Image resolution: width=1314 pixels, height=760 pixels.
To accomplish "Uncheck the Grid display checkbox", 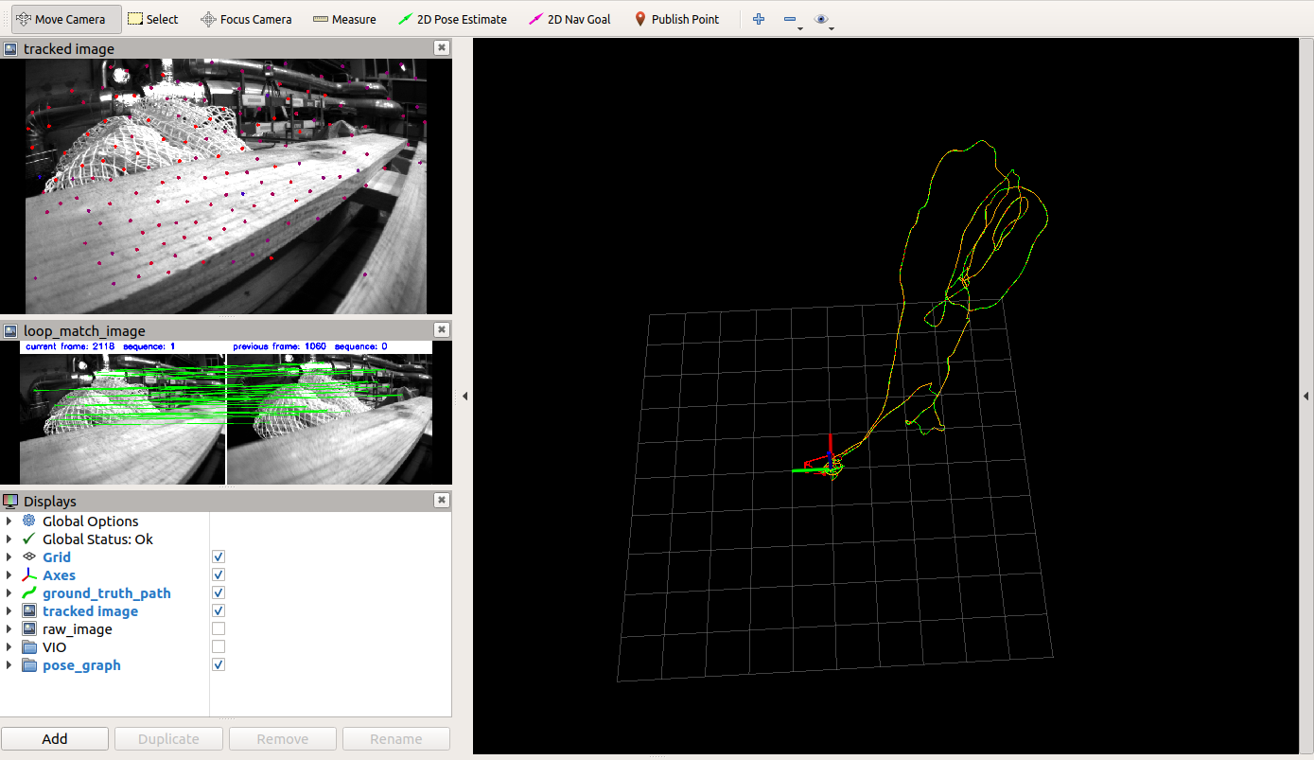I will (x=219, y=557).
